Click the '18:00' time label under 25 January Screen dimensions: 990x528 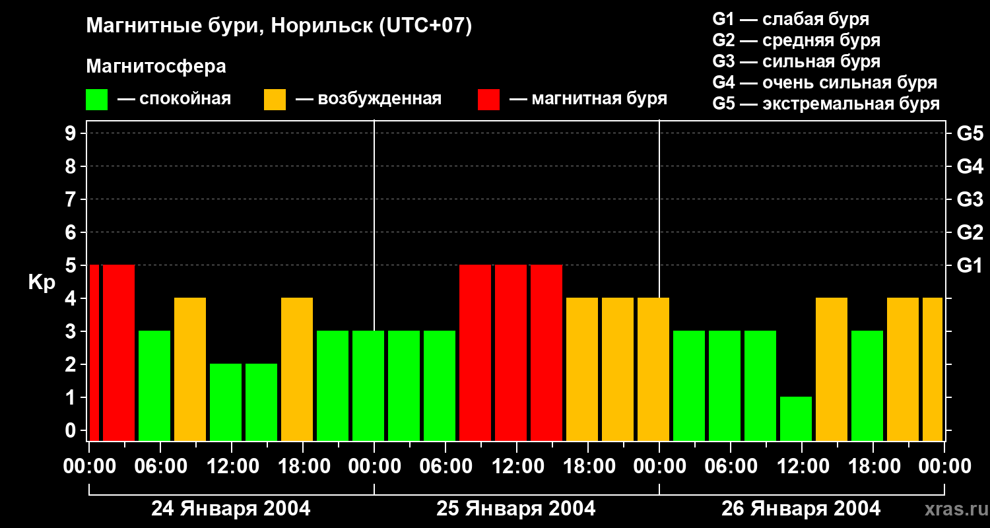pos(588,466)
